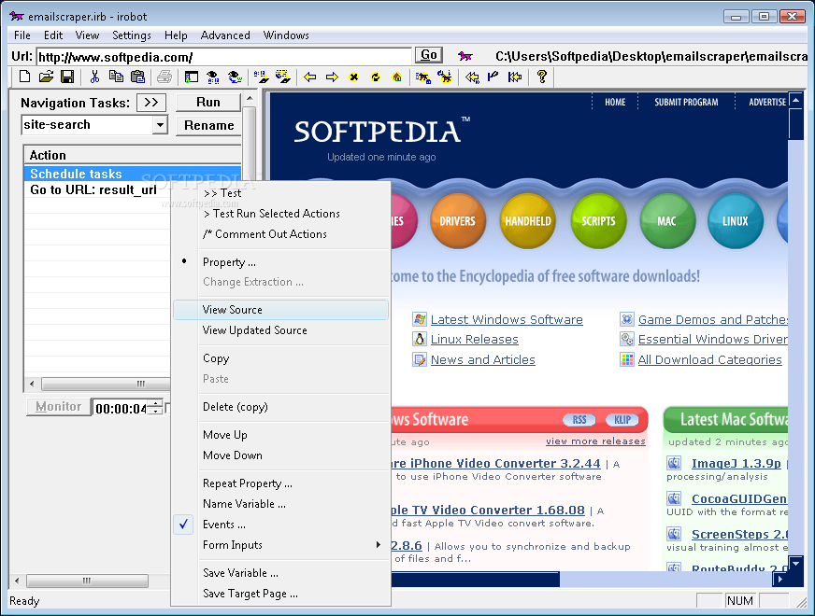Click the penguin icon beside Linux Releases
Screen dimensions: 815x616
tap(420, 339)
